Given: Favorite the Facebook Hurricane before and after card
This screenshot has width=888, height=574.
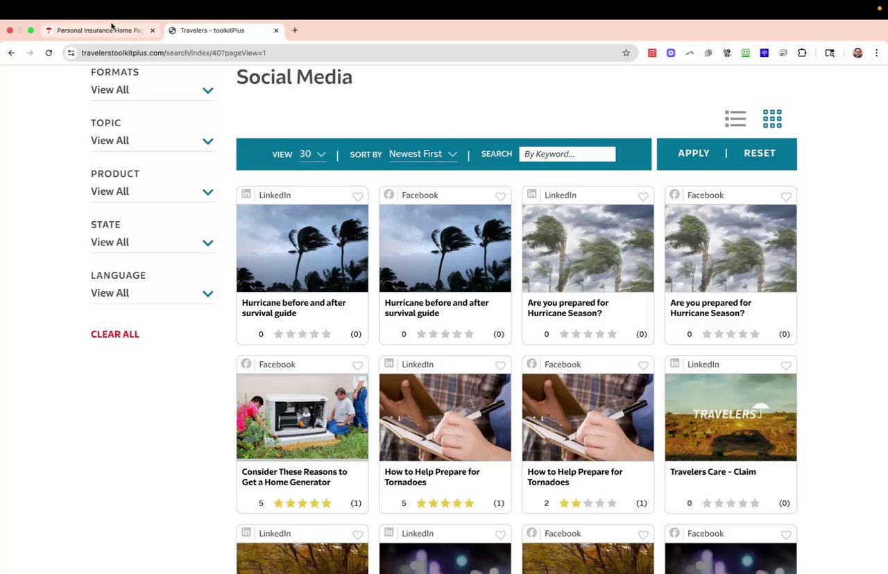Looking at the screenshot, I should tap(500, 196).
